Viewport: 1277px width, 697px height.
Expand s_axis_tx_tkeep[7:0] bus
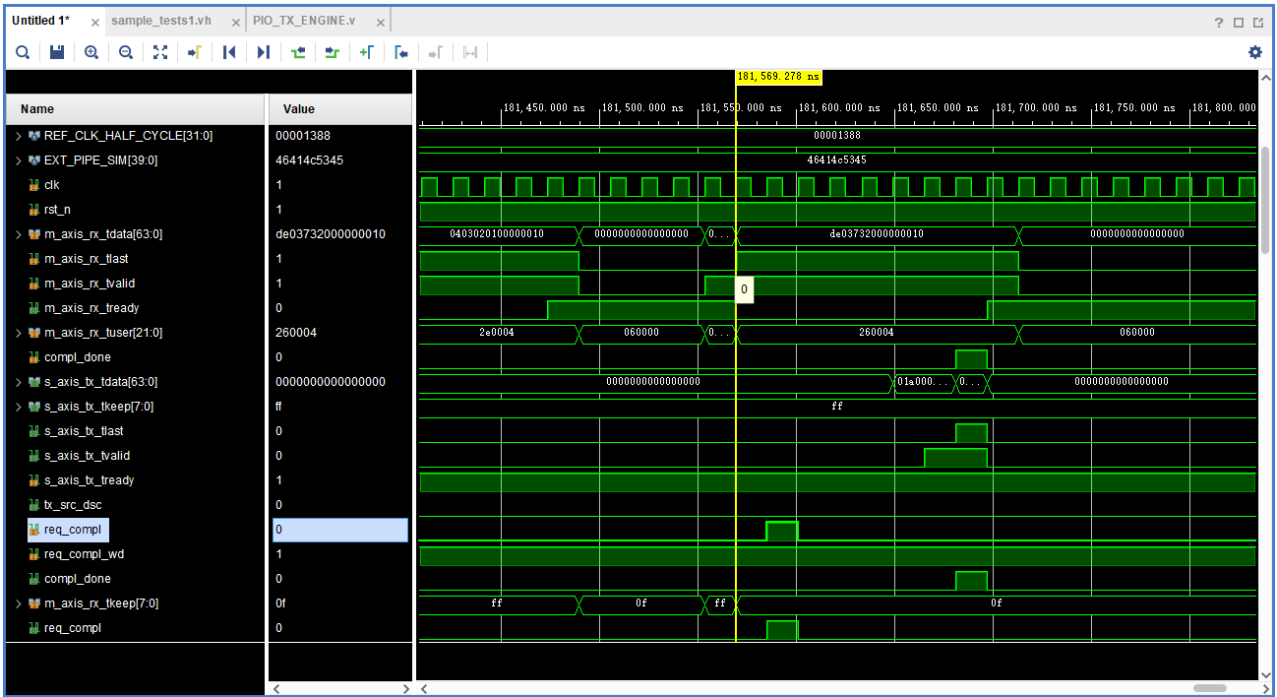(x=18, y=407)
